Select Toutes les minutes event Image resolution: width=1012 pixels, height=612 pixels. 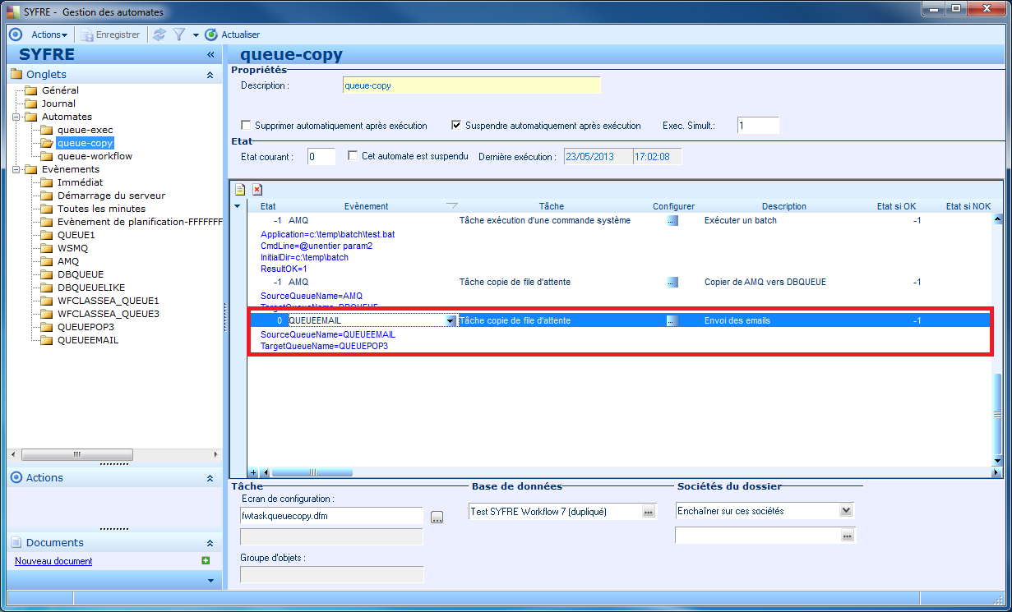coord(101,209)
